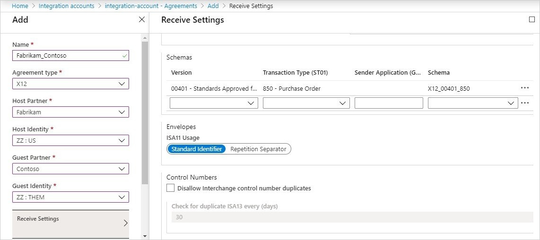Click green checkmark in Name field
This screenshot has width=540, height=240.
coord(125,55)
